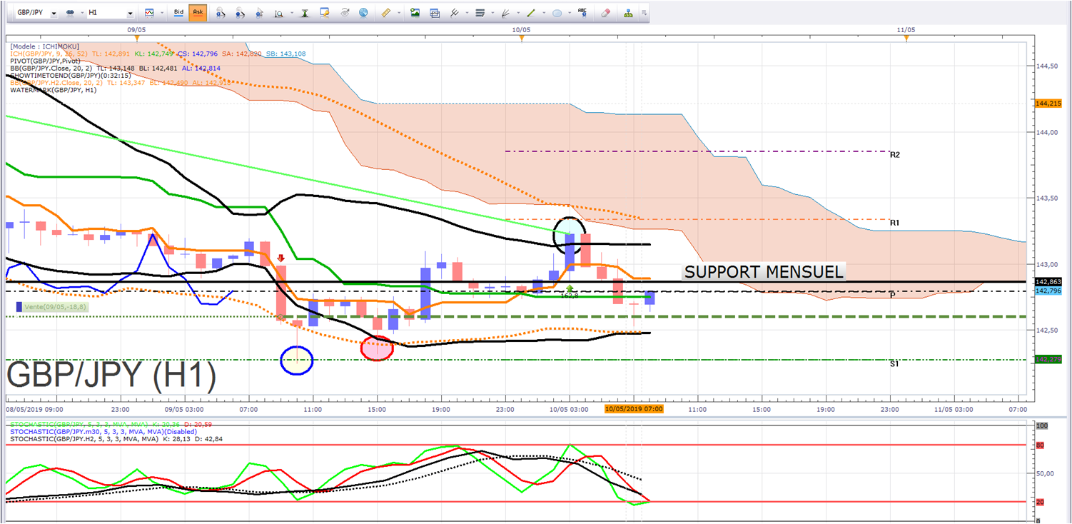Select the ruler measuring tool
Screen dimensions: 1072x524
coord(385,13)
